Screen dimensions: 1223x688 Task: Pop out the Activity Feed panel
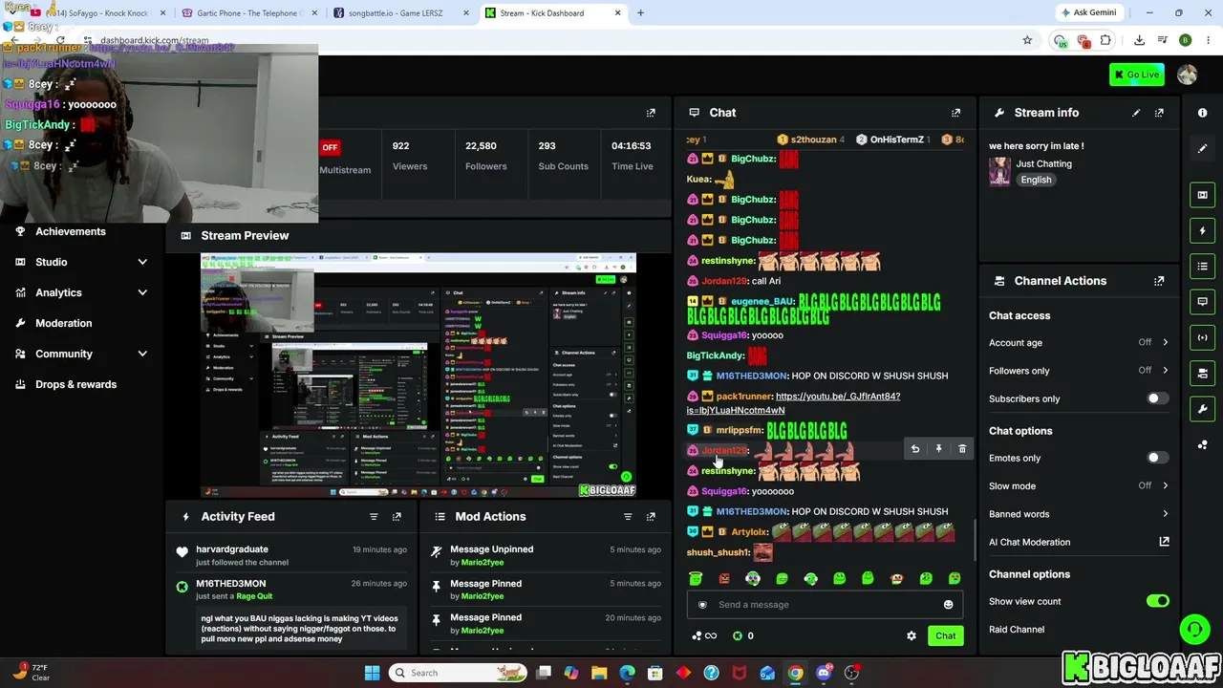pos(397,517)
